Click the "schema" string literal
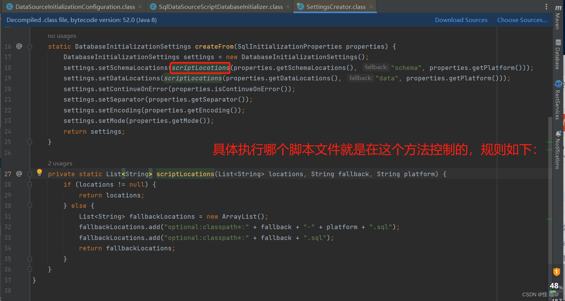Image resolution: width=565 pixels, height=301 pixels. pyautogui.click(x=406, y=68)
